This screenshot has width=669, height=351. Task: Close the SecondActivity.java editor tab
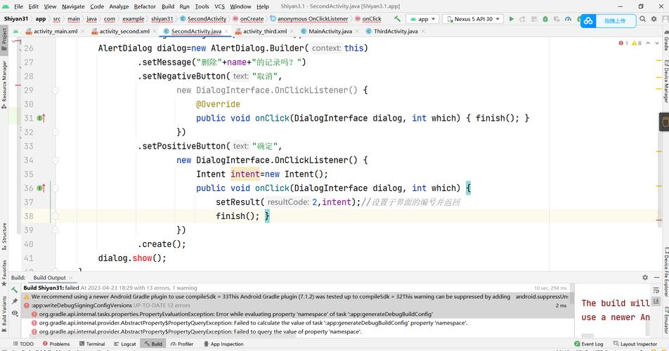pyautogui.click(x=227, y=32)
